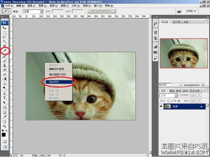Select the Lasso tool
The width and height of the screenshot is (210, 157).
pyautogui.click(x=5, y=37)
